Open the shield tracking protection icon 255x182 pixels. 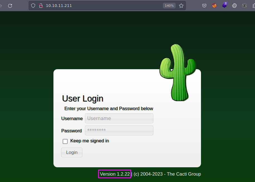[33, 6]
